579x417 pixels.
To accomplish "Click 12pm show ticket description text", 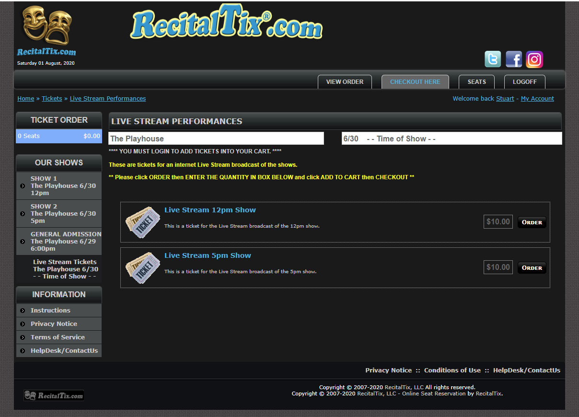I will tap(242, 226).
